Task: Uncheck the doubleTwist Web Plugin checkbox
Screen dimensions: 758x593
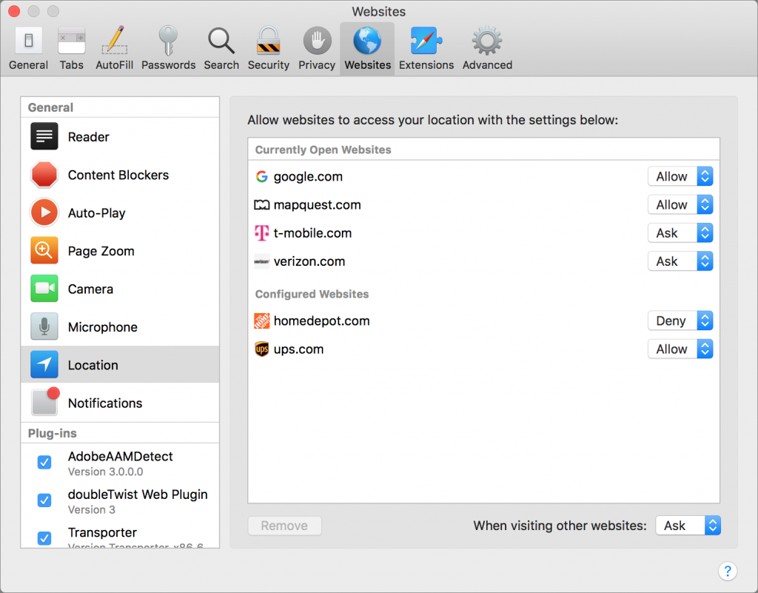Action: (44, 500)
